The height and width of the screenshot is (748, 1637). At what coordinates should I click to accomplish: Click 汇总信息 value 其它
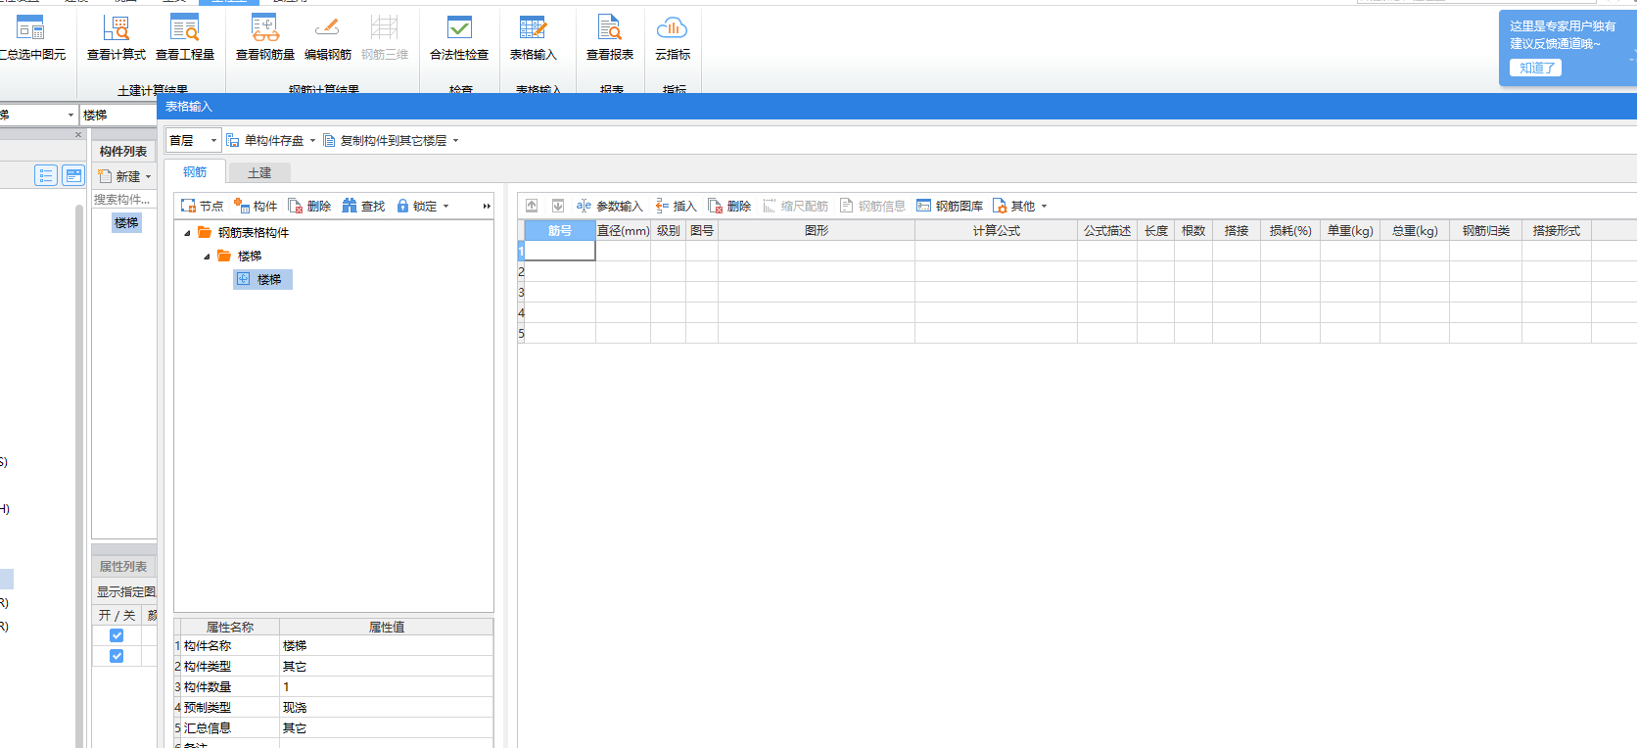click(x=386, y=727)
